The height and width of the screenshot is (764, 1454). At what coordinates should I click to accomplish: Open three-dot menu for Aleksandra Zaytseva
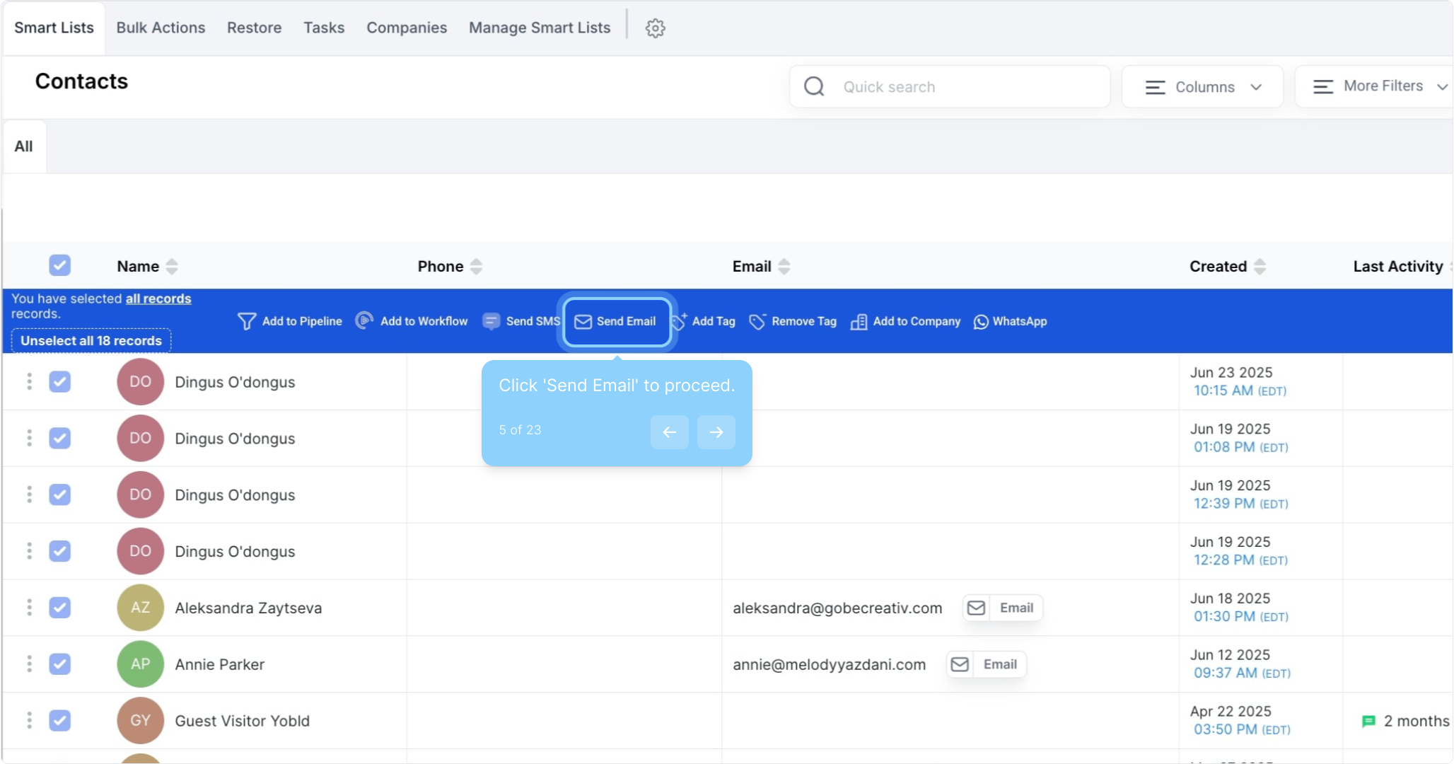point(29,608)
